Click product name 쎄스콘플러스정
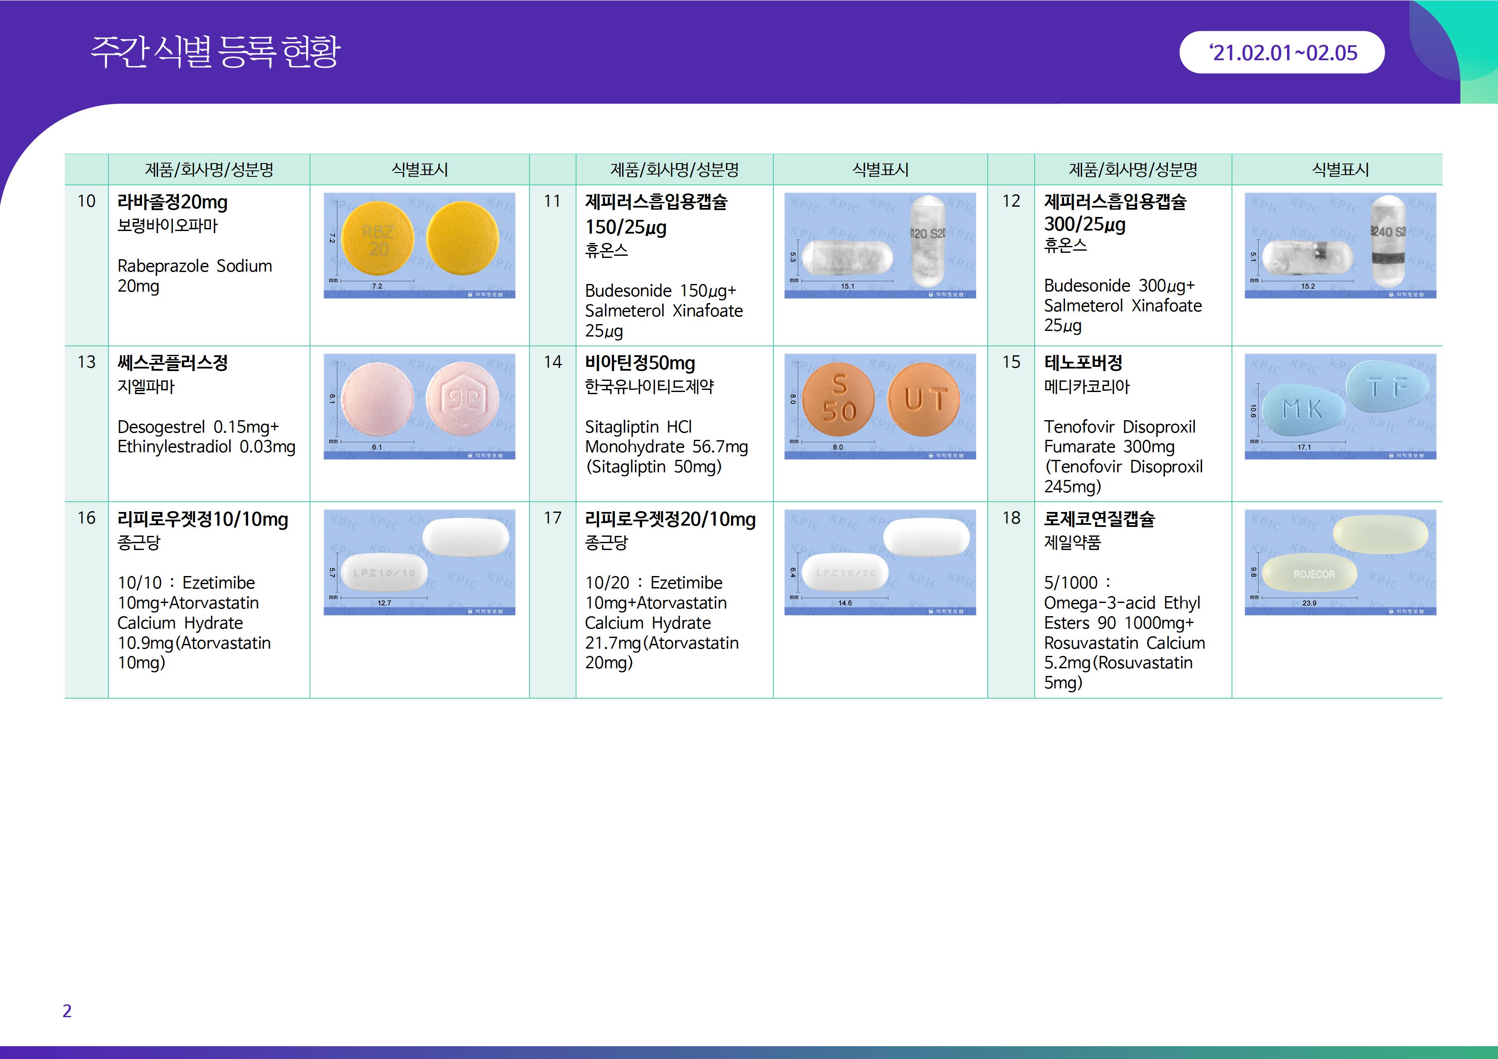1498x1059 pixels. tap(172, 363)
